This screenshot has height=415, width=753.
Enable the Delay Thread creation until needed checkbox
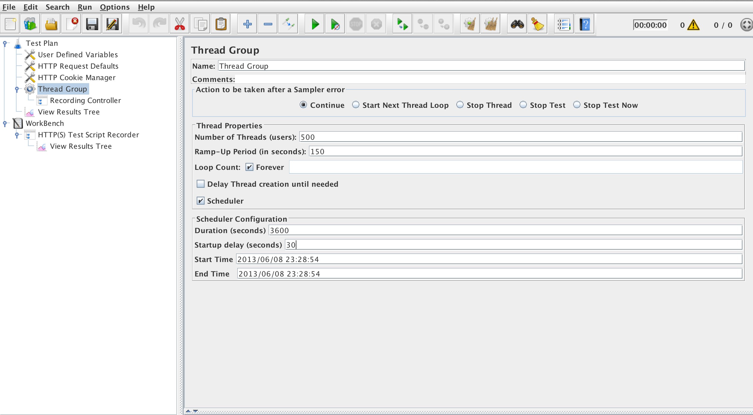[x=201, y=184]
